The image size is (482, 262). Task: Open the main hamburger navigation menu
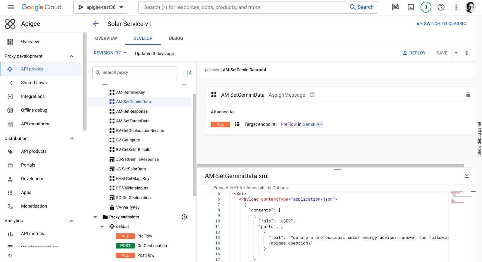[x=11, y=7]
